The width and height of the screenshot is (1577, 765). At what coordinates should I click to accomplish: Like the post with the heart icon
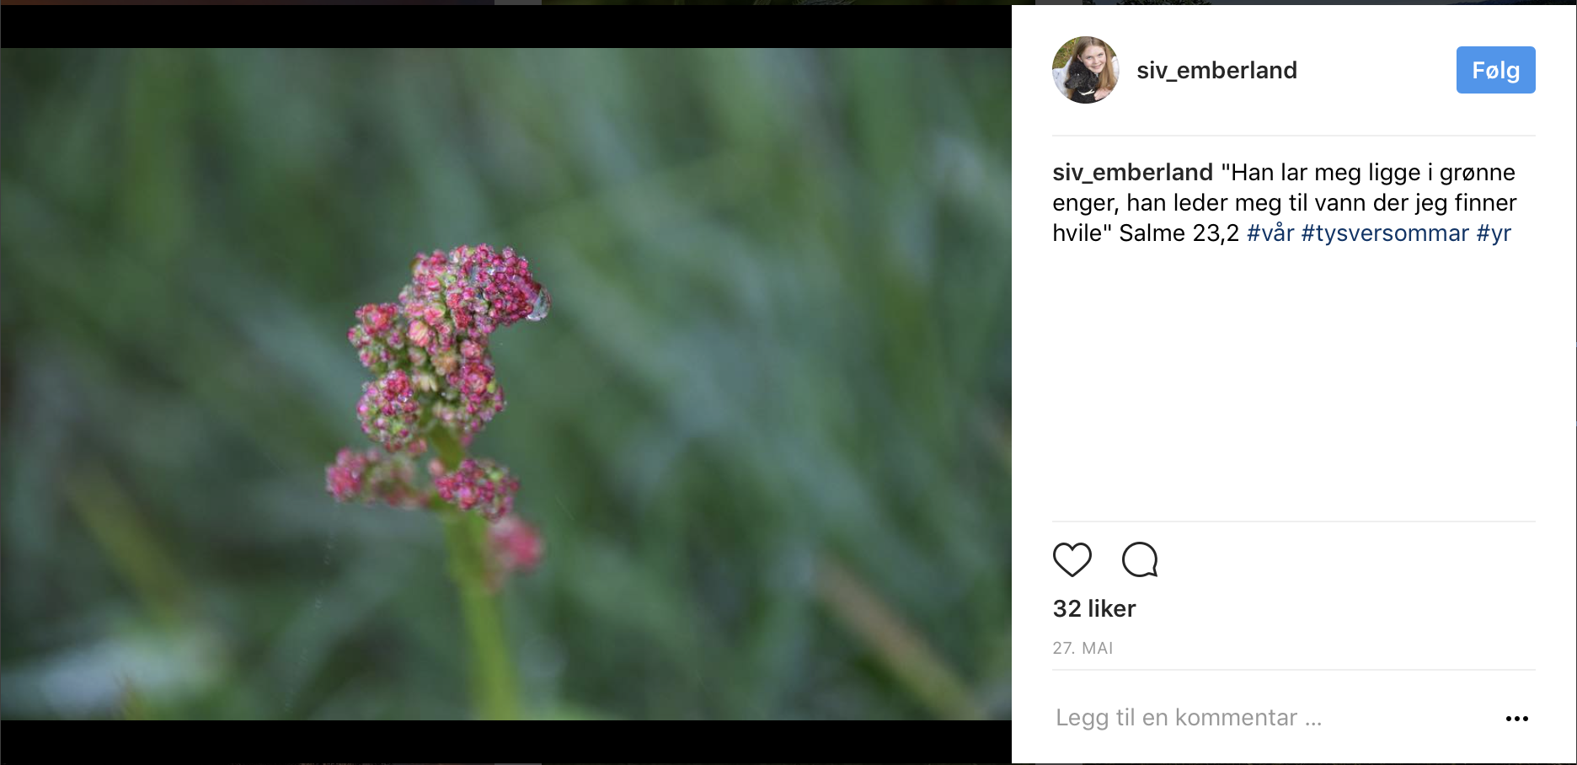click(1072, 559)
